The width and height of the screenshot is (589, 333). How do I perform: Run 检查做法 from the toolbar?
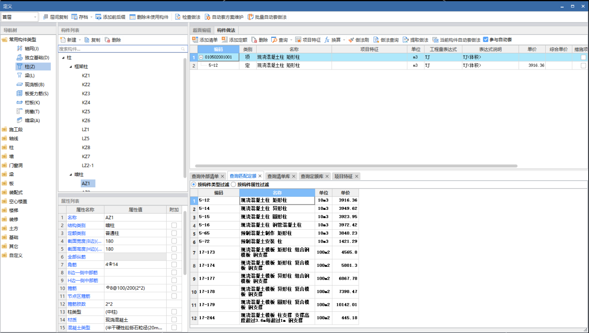pyautogui.click(x=187, y=17)
